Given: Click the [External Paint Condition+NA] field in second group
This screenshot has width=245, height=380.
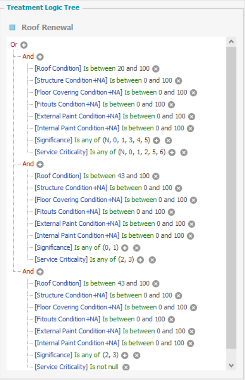Looking at the screenshot, I should pos(77,223).
